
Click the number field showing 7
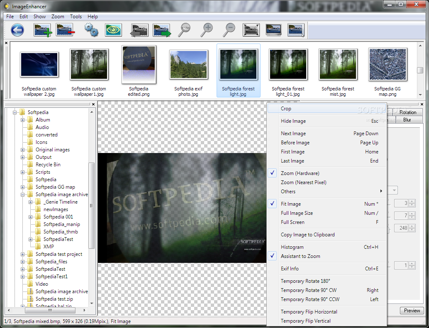[x=402, y=215]
